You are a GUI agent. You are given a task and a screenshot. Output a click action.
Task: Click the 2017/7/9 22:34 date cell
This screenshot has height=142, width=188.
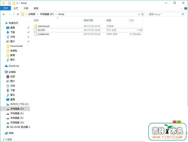coord(92,34)
